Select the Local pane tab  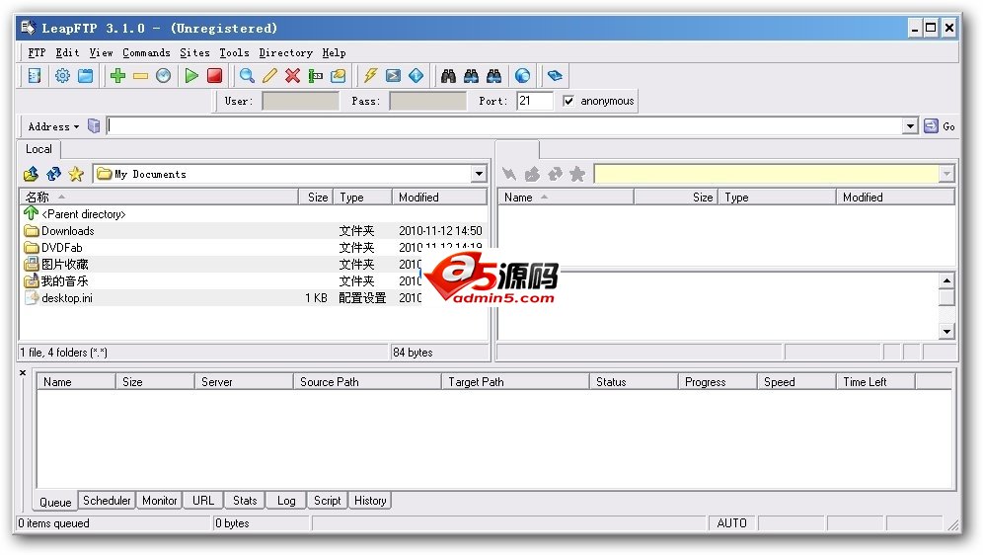point(38,149)
